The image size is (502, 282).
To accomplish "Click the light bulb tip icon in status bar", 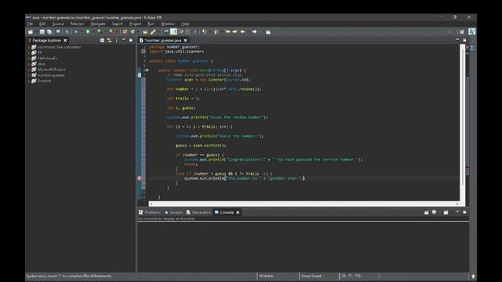I will (473, 277).
